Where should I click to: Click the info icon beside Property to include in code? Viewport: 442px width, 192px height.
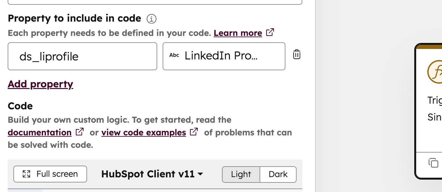click(x=151, y=19)
